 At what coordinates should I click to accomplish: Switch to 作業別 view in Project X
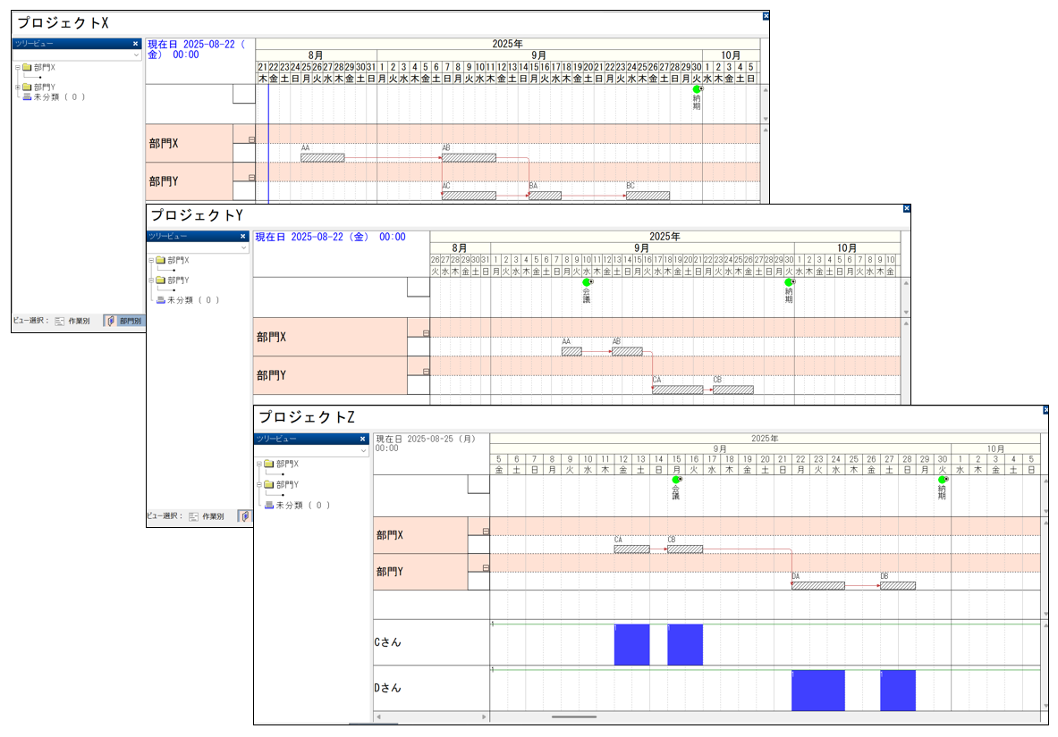pyautogui.click(x=72, y=320)
